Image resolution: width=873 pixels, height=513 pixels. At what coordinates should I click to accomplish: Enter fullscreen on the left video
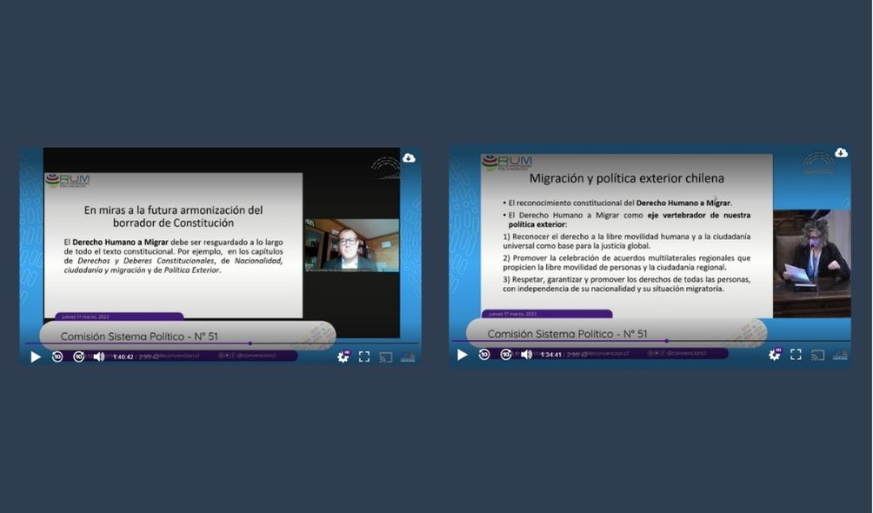(364, 356)
